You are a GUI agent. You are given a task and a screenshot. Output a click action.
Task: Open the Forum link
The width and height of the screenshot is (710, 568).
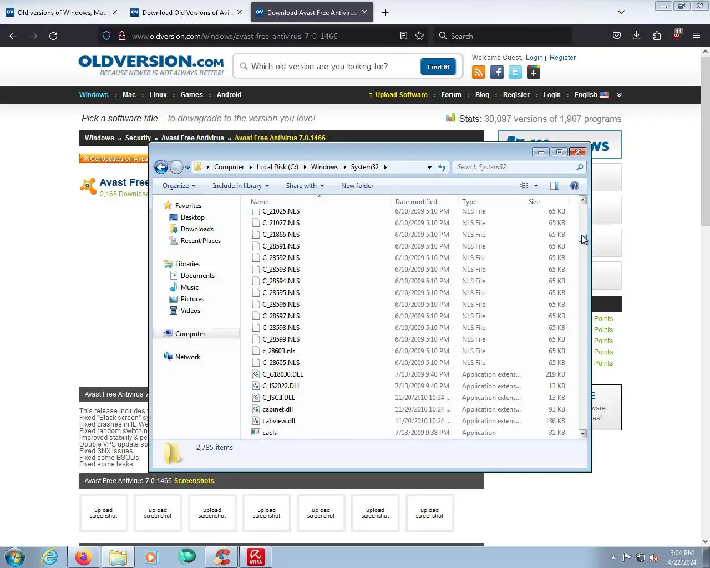[x=451, y=95]
